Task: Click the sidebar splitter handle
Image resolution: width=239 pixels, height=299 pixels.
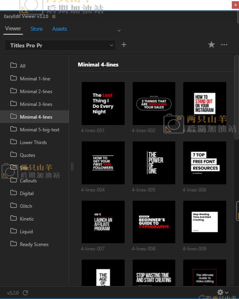Action: (72, 166)
